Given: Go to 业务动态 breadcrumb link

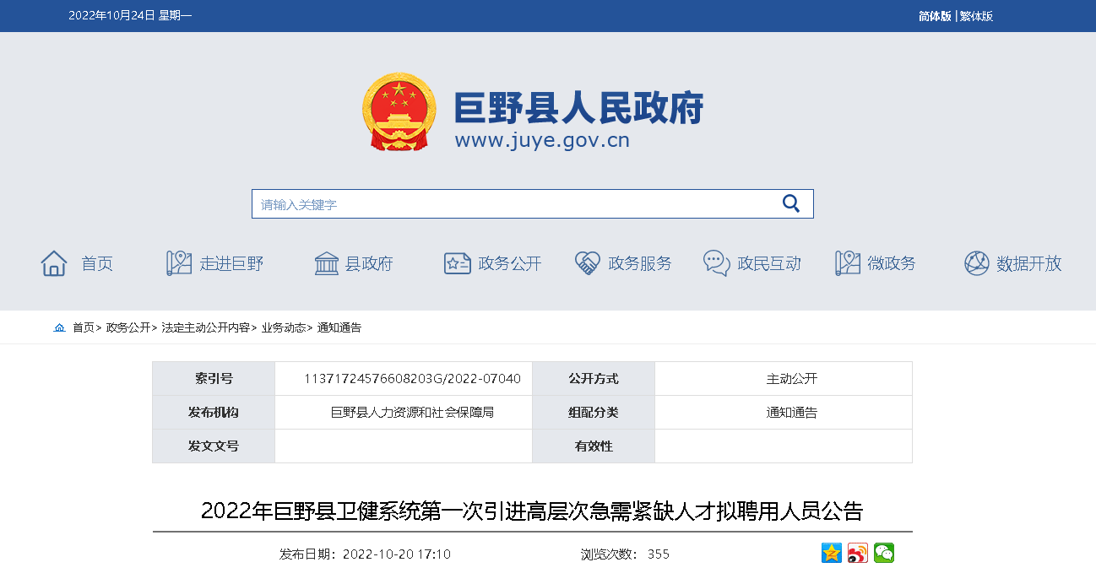Looking at the screenshot, I should (283, 327).
